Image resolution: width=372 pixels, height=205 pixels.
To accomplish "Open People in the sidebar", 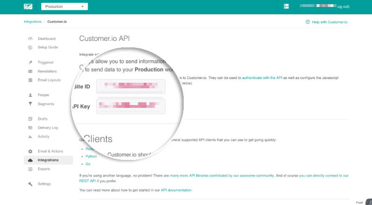I will click(x=43, y=95).
